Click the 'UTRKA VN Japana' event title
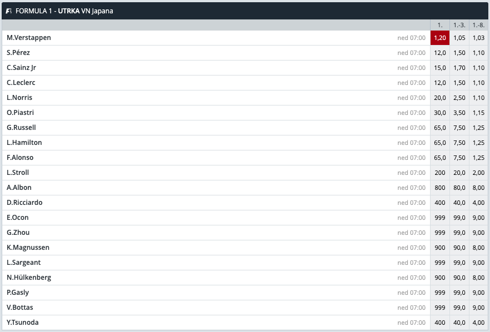Screen dimensions: 490x332 tap(86, 11)
